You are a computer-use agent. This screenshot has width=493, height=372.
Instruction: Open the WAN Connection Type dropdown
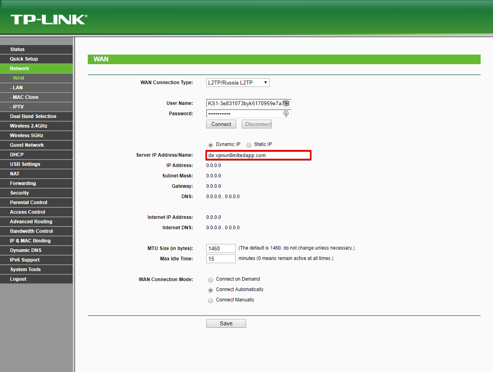pos(238,83)
